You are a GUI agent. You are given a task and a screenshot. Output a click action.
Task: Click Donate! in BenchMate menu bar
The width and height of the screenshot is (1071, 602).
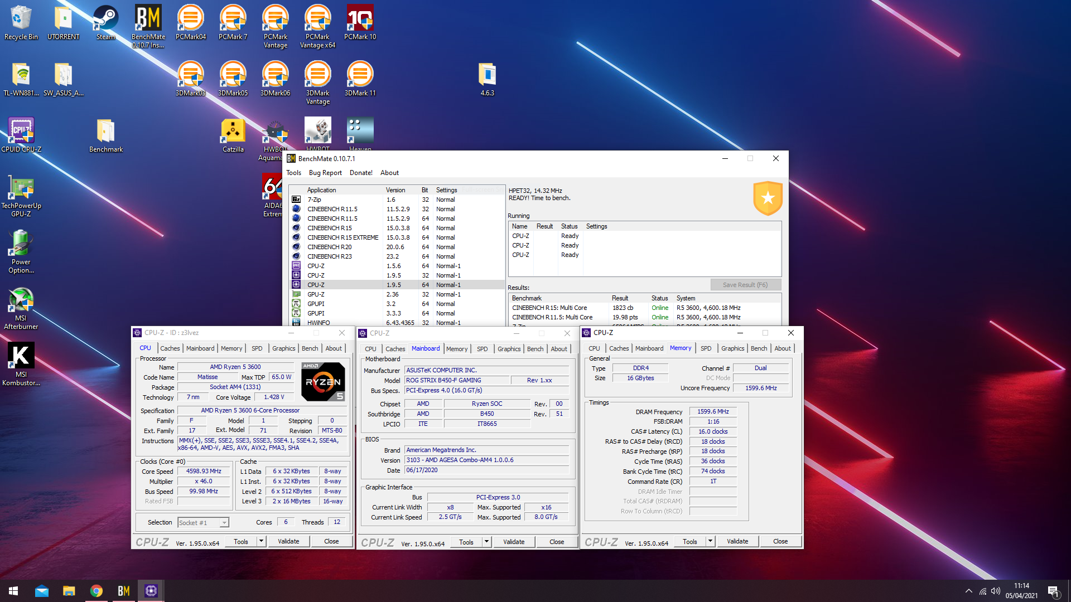(361, 173)
